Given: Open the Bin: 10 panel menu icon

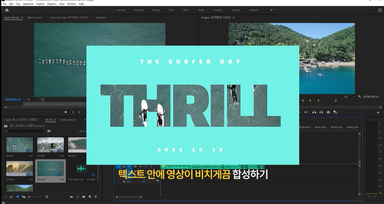Looking at the screenshot, I should point(55,120).
